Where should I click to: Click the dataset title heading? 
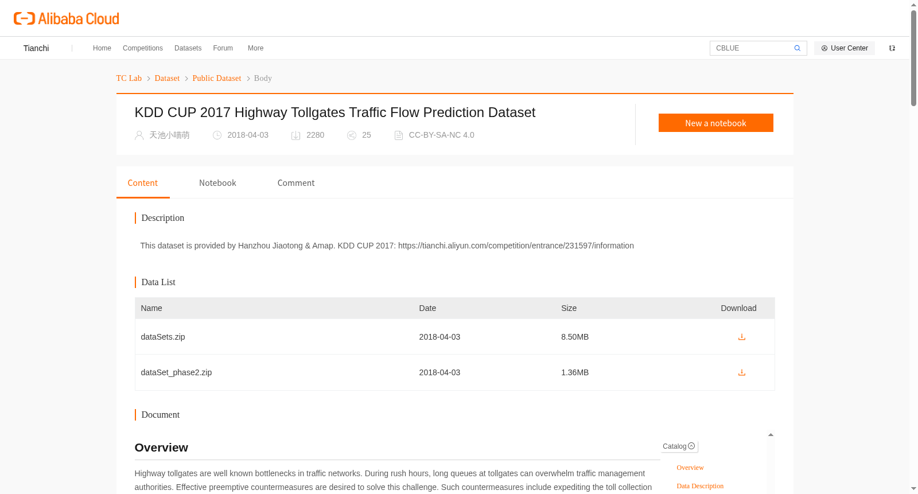[335, 112]
